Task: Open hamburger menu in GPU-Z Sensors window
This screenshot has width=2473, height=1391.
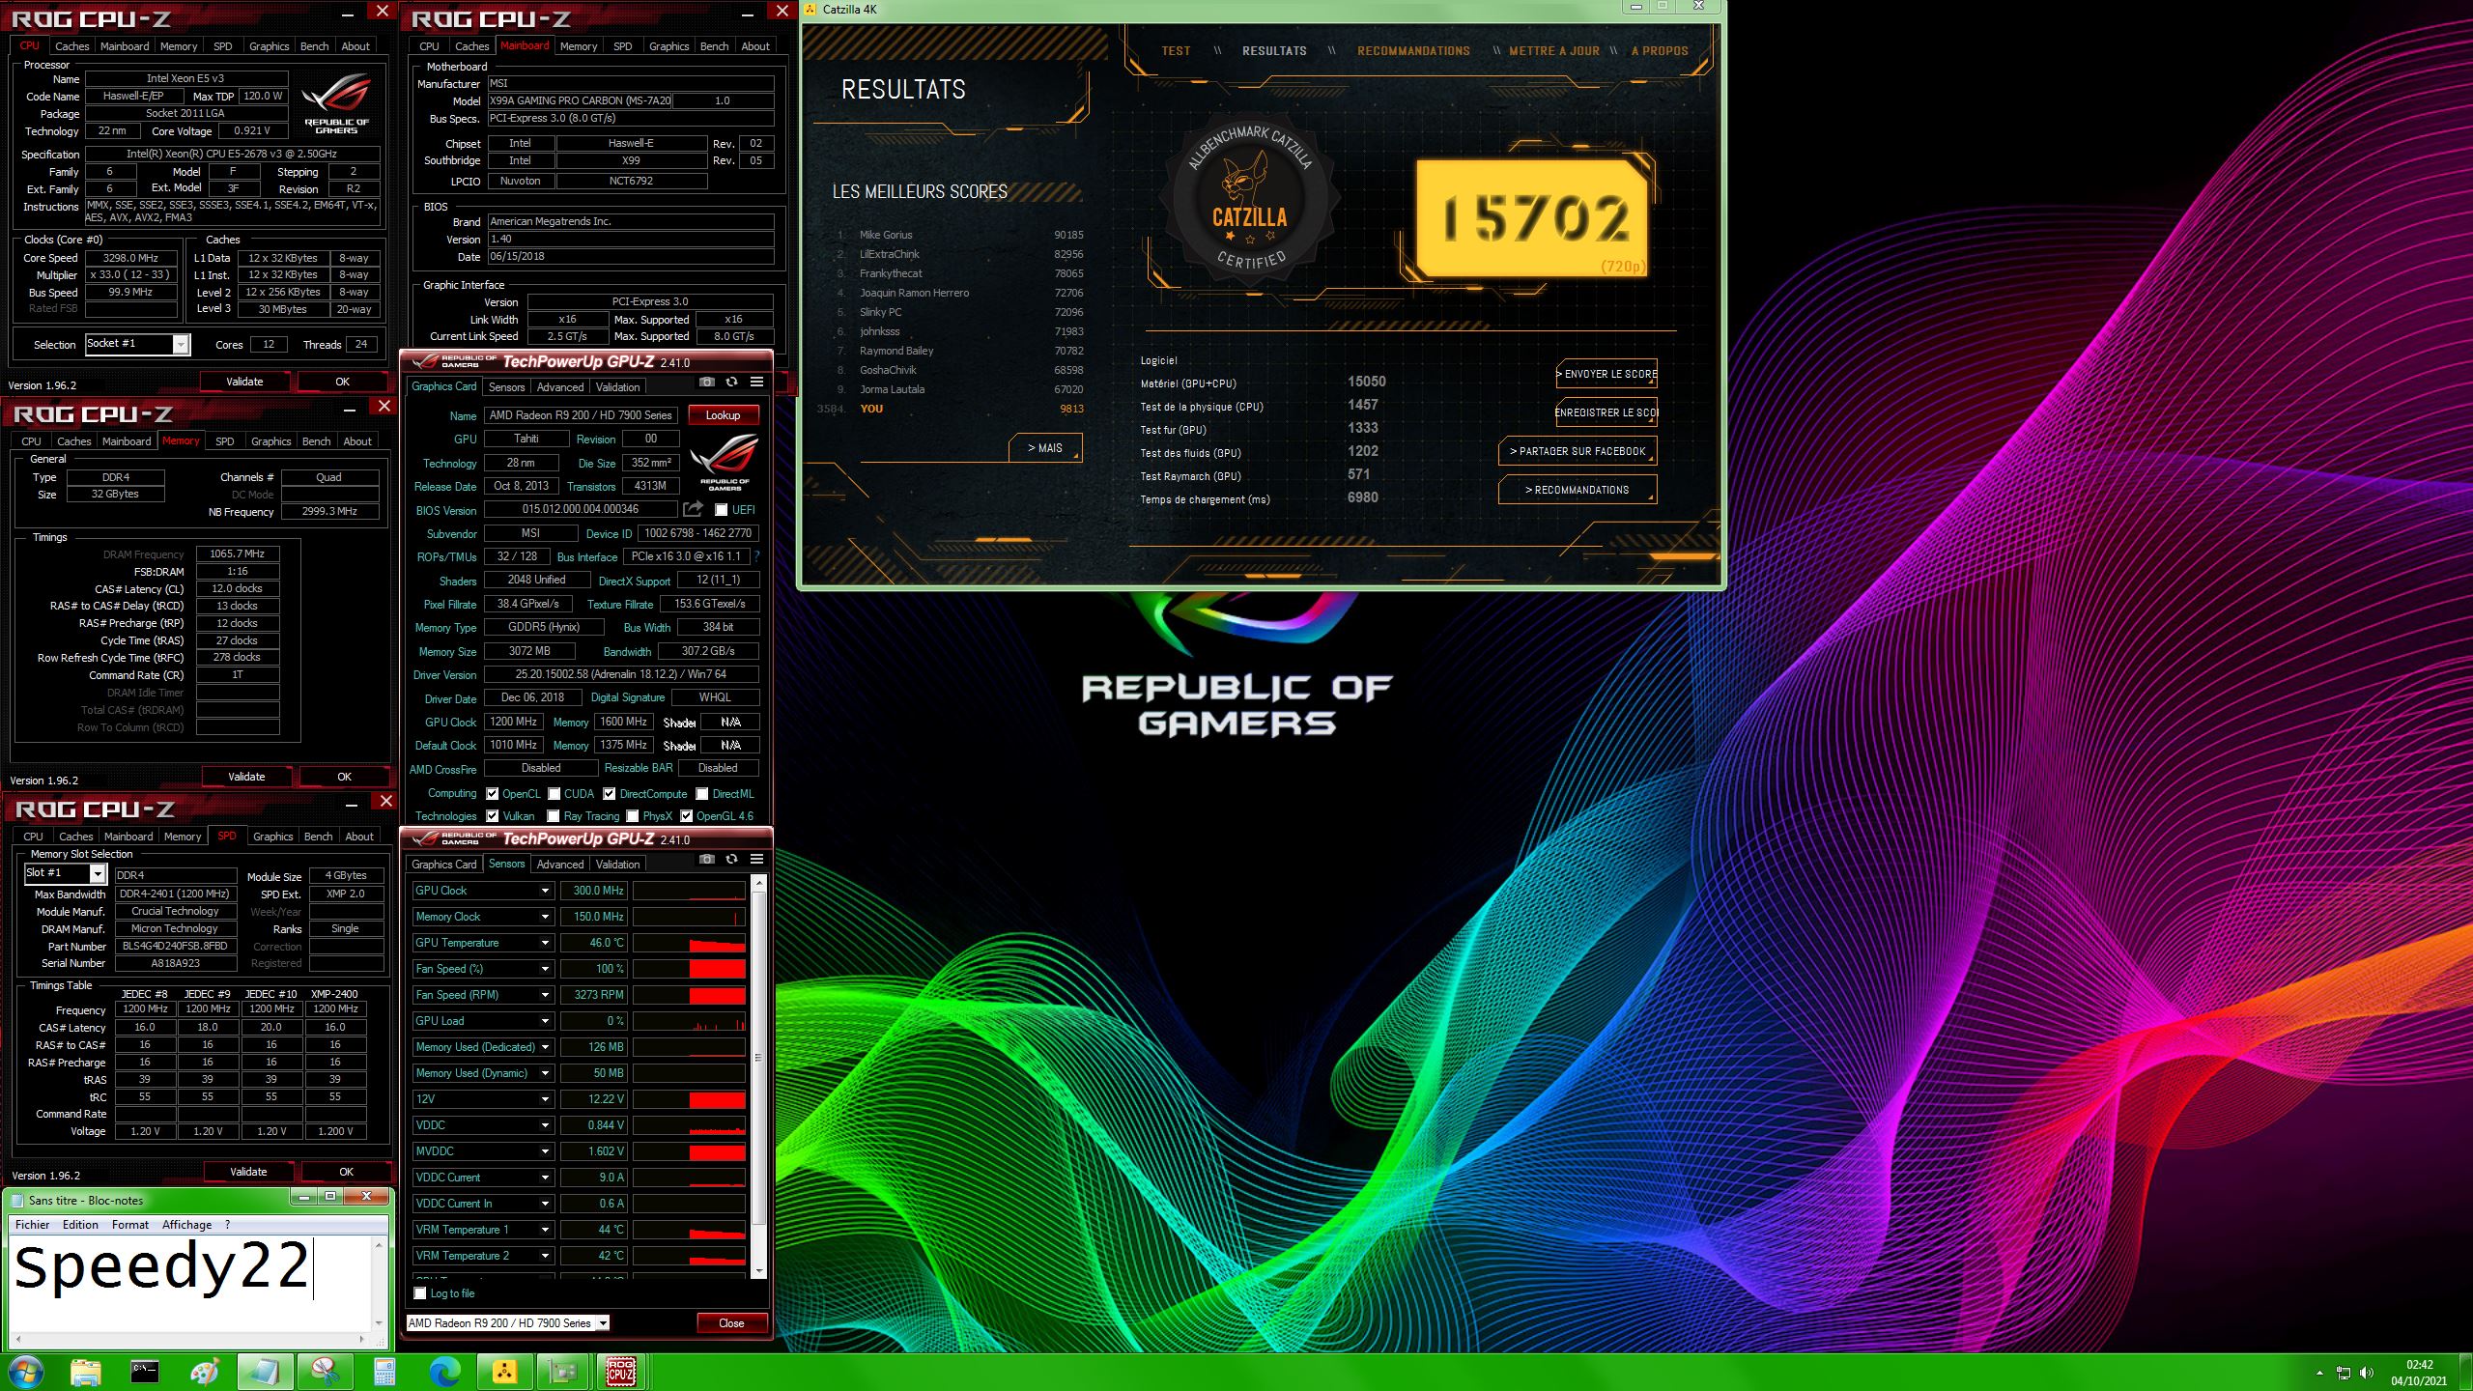Action: (756, 859)
